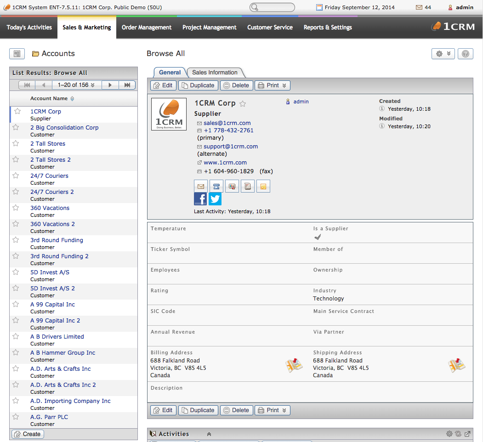Click the compose email quick action icon
This screenshot has height=442, width=483.
pyautogui.click(x=201, y=187)
